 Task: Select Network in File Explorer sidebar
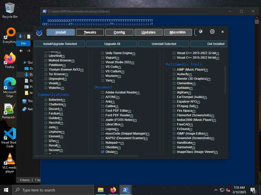coord(28,109)
